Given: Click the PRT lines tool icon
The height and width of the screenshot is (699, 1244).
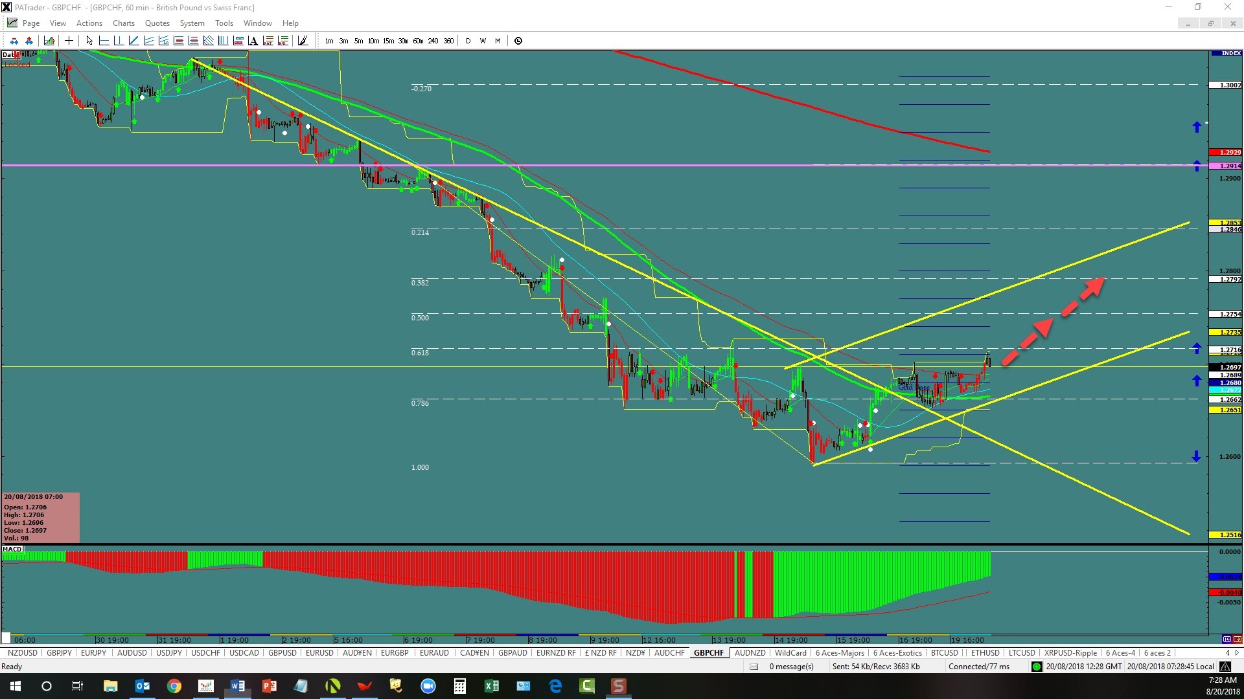Looking at the screenshot, I should [x=268, y=41].
